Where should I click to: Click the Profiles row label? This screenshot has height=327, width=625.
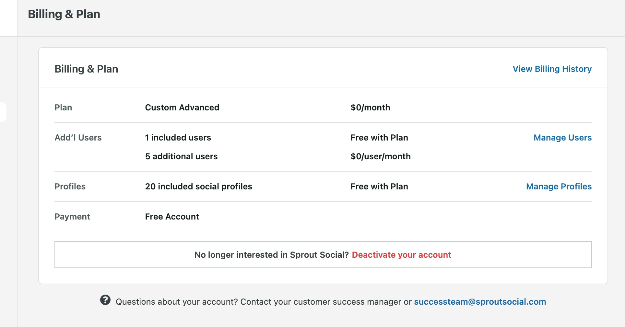click(70, 186)
